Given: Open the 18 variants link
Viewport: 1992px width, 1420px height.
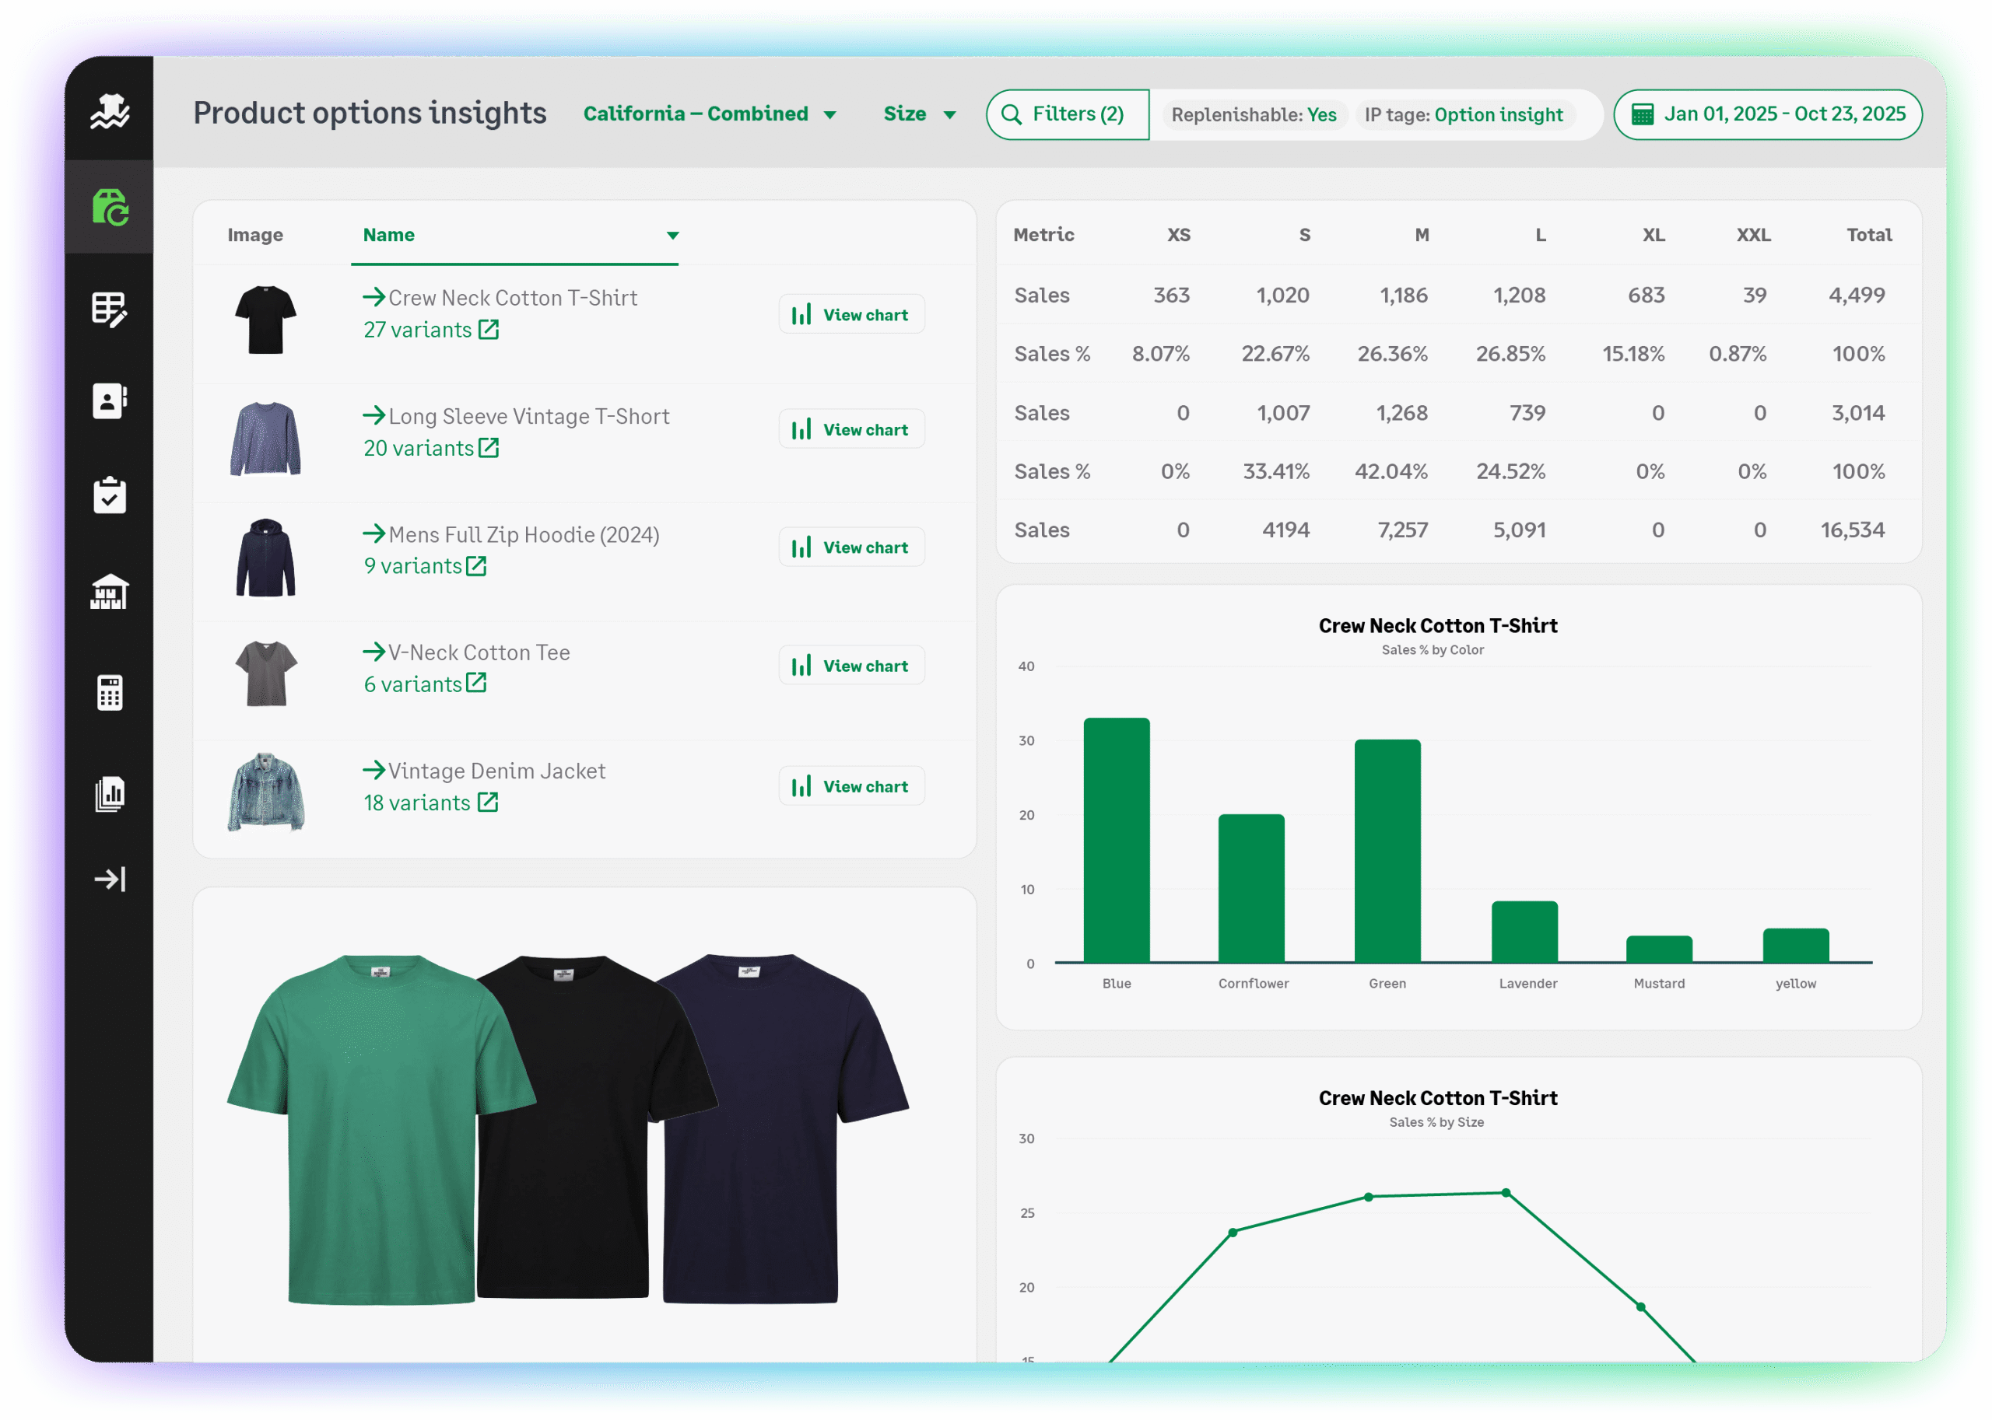Looking at the screenshot, I should coord(417,803).
